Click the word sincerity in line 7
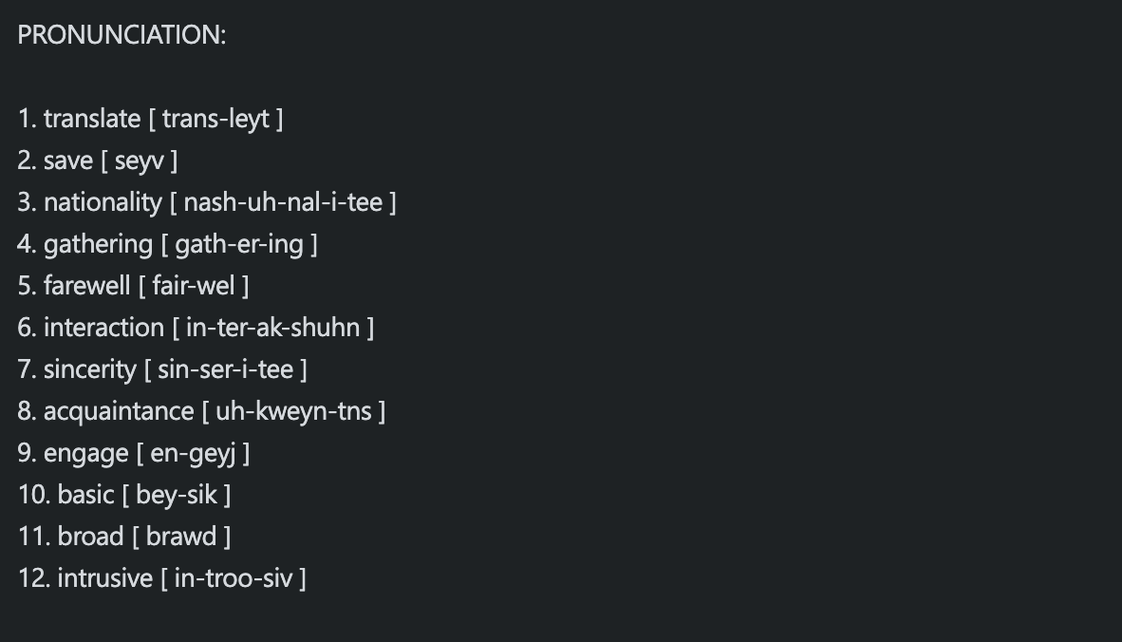Image resolution: width=1122 pixels, height=642 pixels. [89, 370]
